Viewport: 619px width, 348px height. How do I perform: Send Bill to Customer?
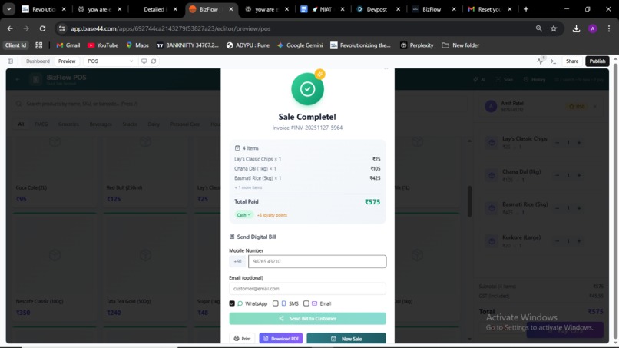pyautogui.click(x=307, y=318)
